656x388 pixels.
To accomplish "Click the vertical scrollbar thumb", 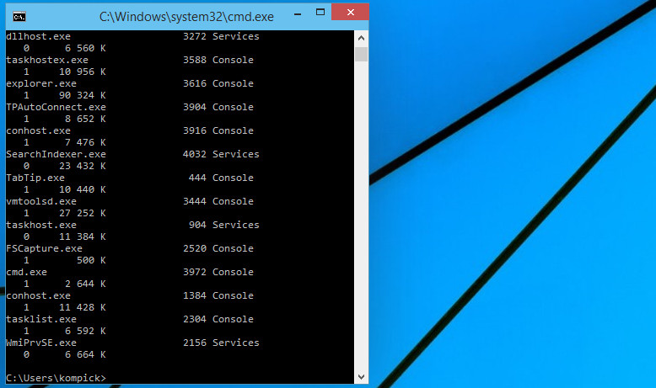I will coord(362,55).
